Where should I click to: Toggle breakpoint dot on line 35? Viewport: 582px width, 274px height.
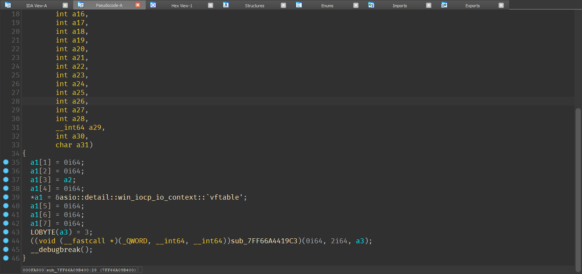click(x=6, y=162)
